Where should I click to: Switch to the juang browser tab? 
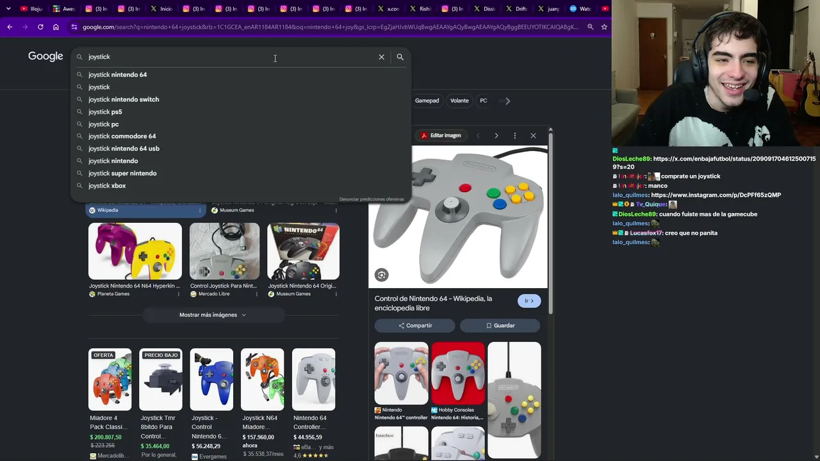[549, 9]
